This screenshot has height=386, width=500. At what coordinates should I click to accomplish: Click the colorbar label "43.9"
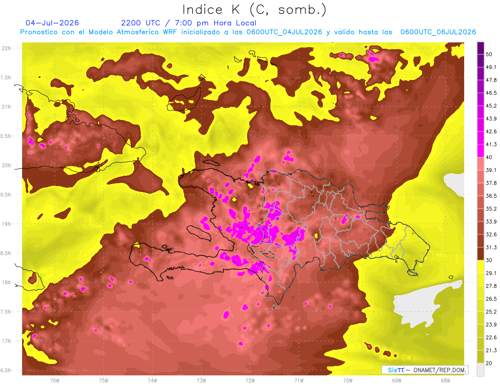point(491,119)
